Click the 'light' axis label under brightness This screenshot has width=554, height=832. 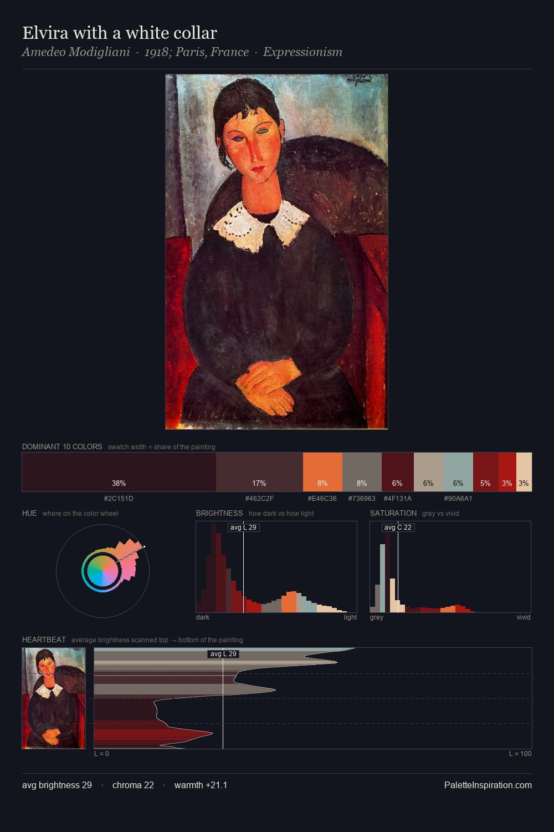click(x=350, y=617)
